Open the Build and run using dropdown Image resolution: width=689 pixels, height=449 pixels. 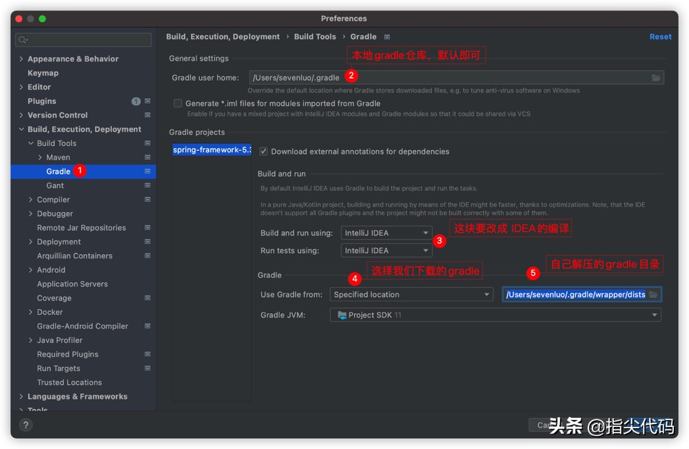point(387,233)
